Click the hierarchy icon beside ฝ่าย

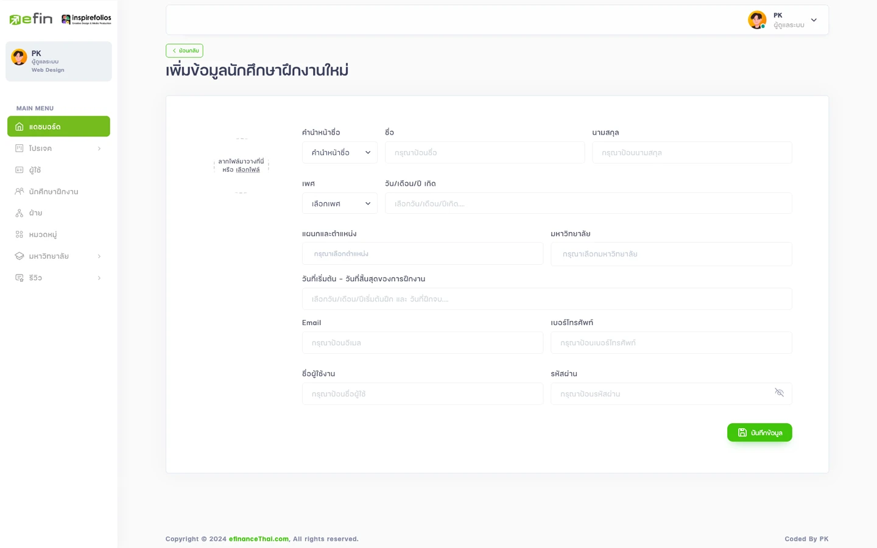point(19,213)
